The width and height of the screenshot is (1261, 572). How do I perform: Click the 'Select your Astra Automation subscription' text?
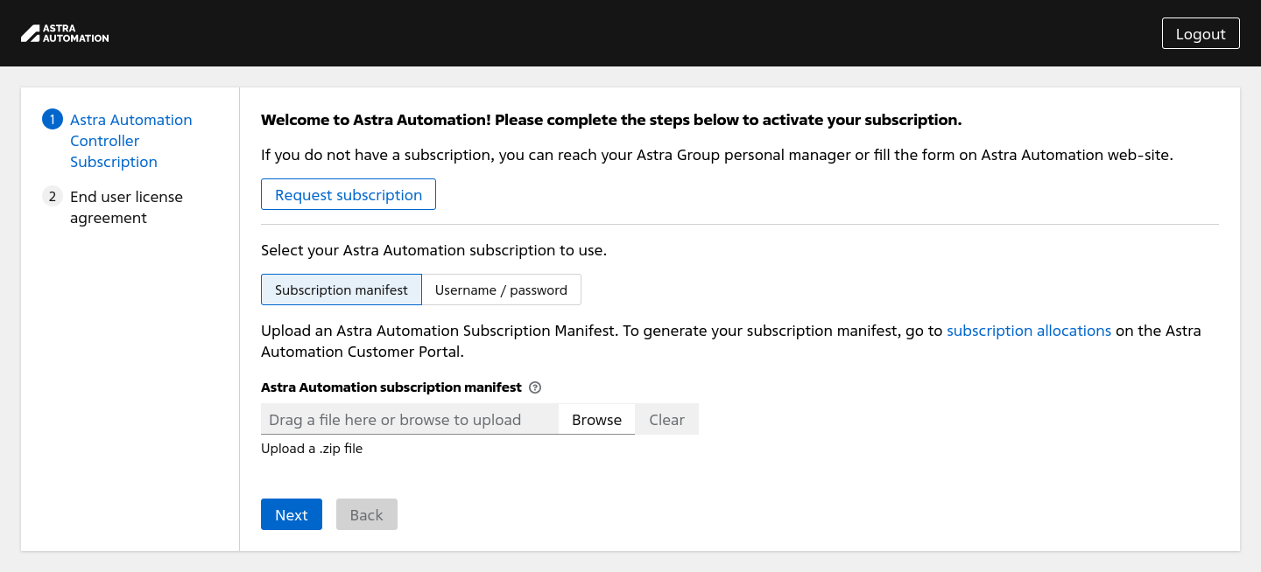tap(433, 250)
